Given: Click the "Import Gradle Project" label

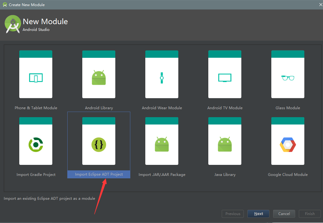Looking at the screenshot, I should tap(36, 175).
